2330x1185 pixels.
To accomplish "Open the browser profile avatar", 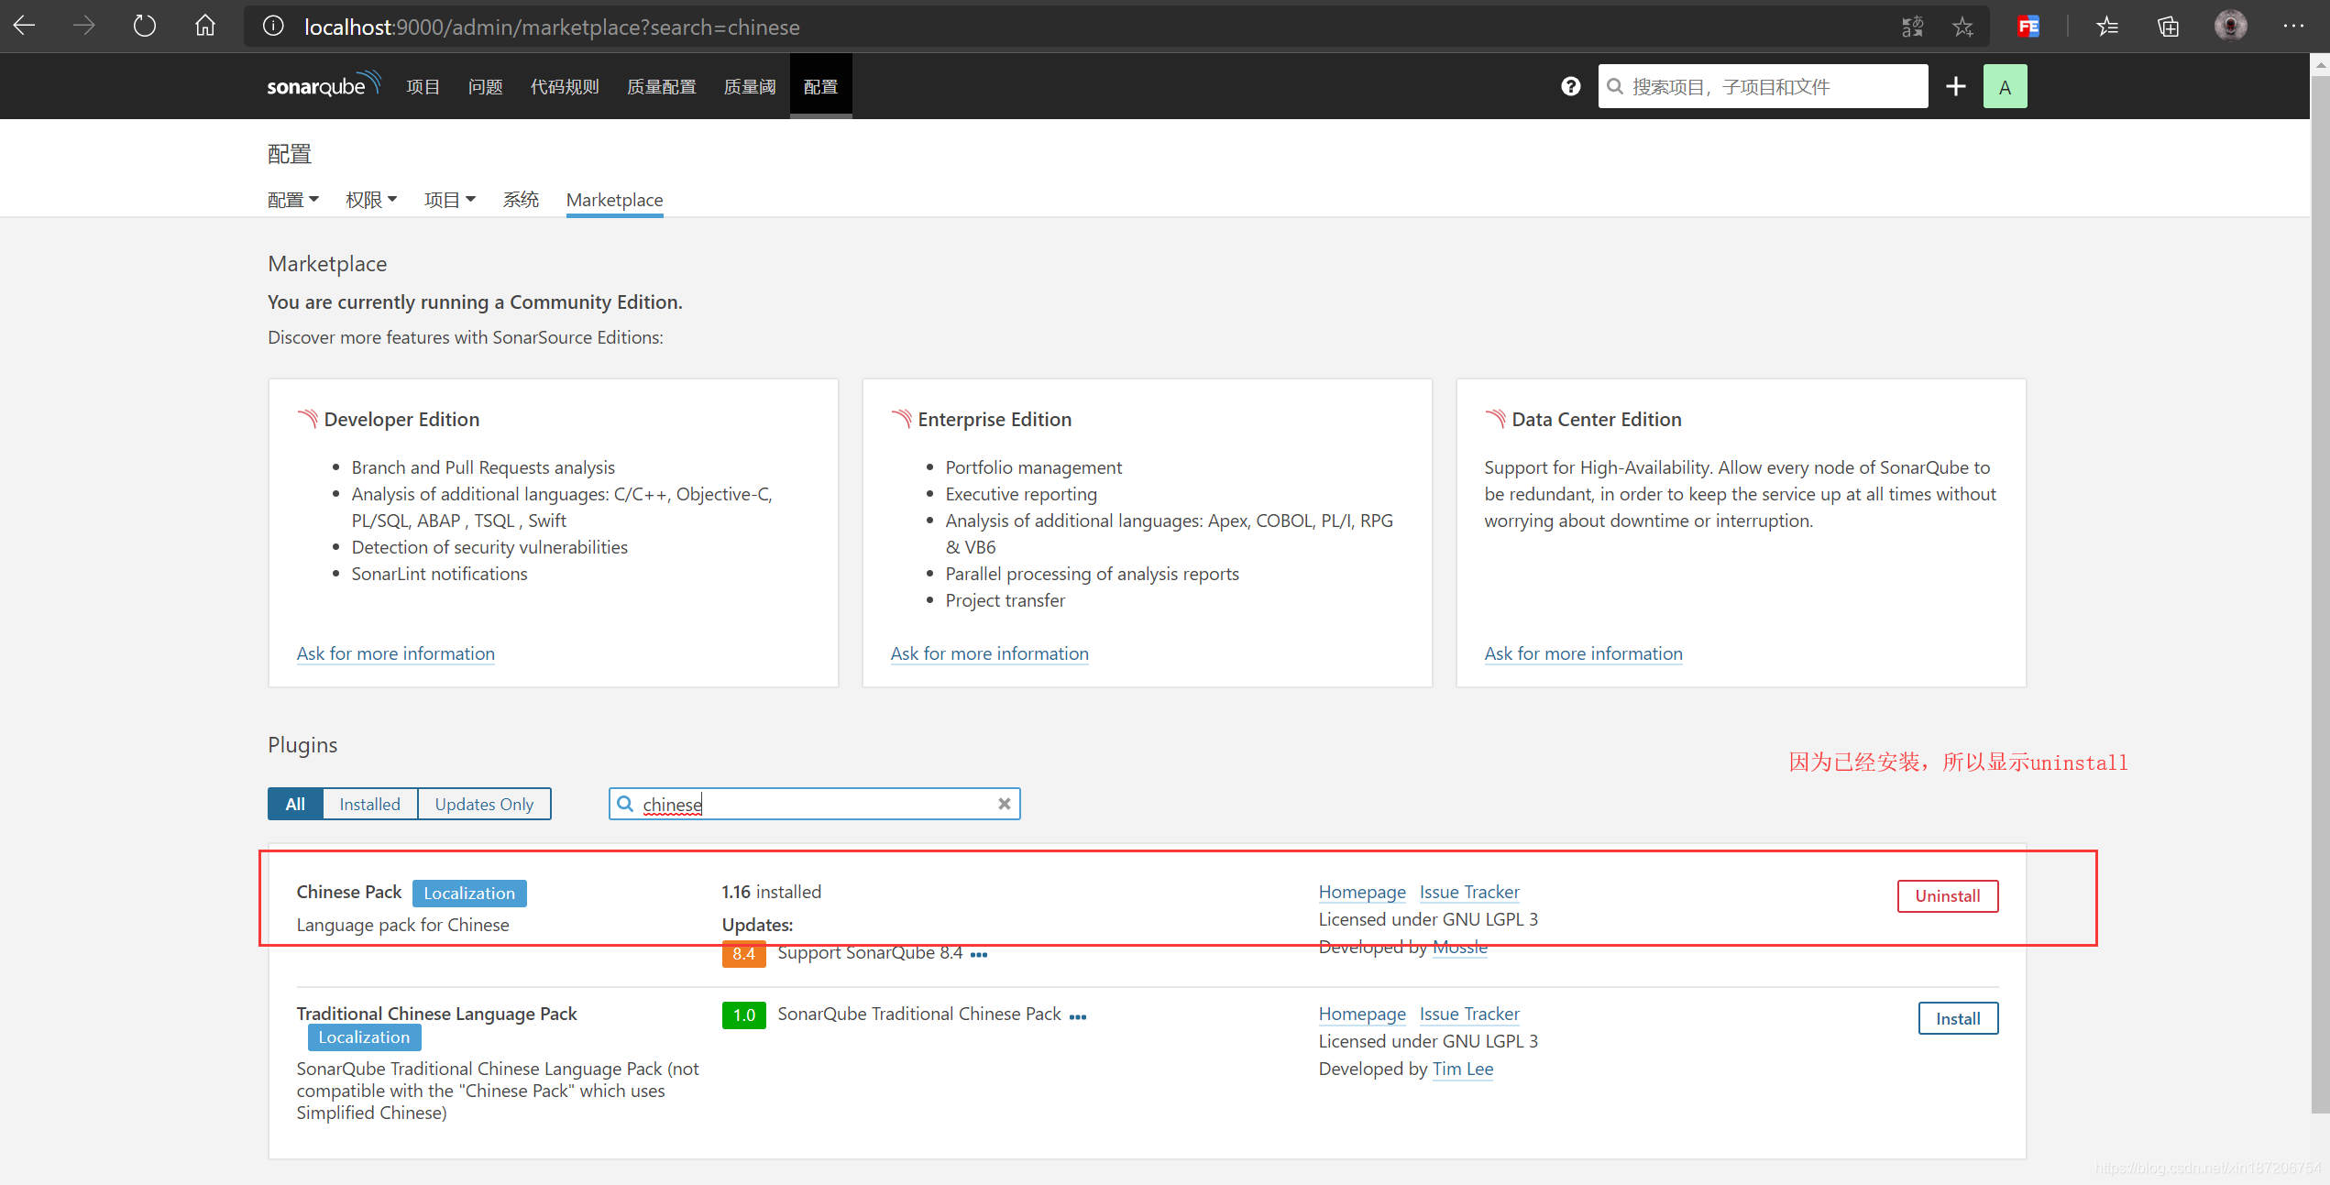I will pos(2230,27).
